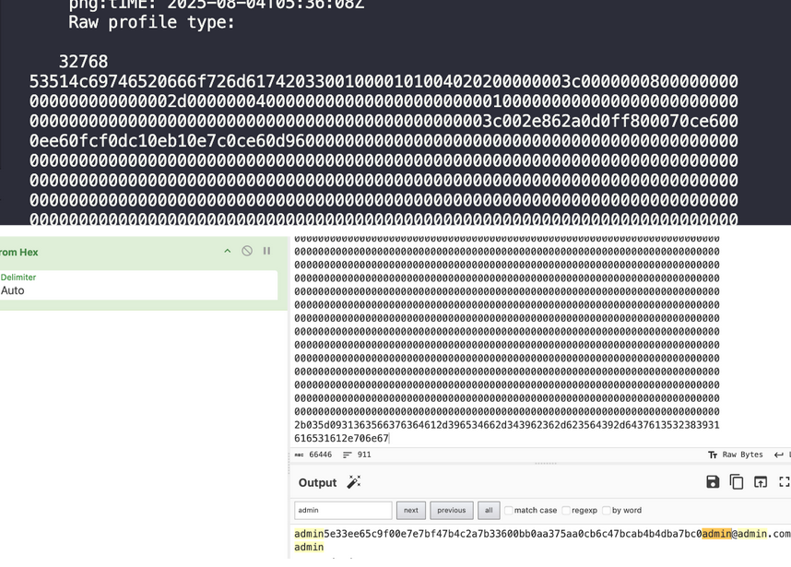
Task: Copy raw output to clipboard
Action: (x=737, y=482)
